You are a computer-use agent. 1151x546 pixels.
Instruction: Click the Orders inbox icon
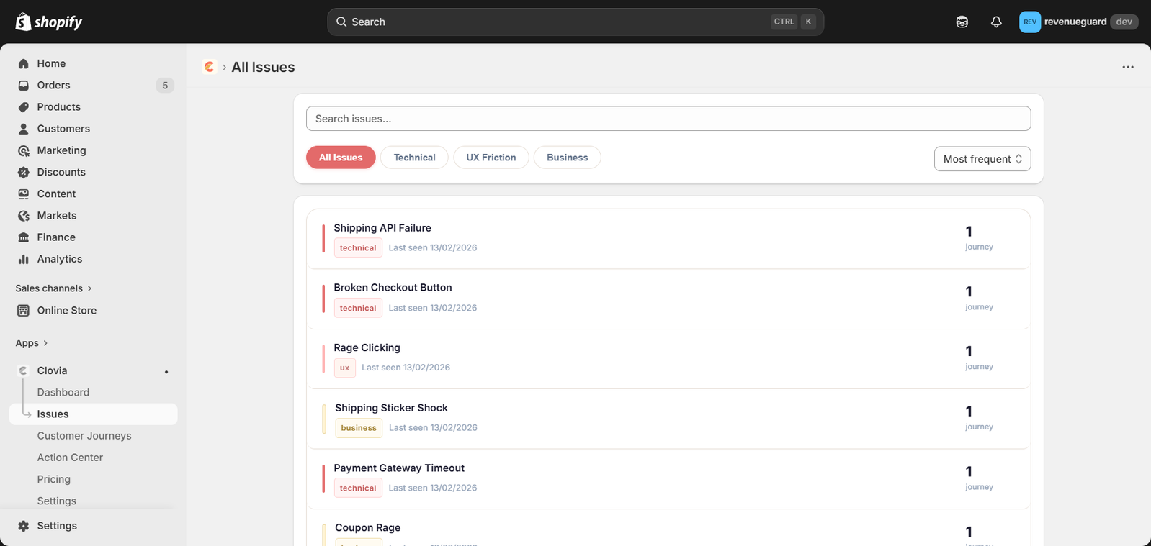tap(24, 85)
